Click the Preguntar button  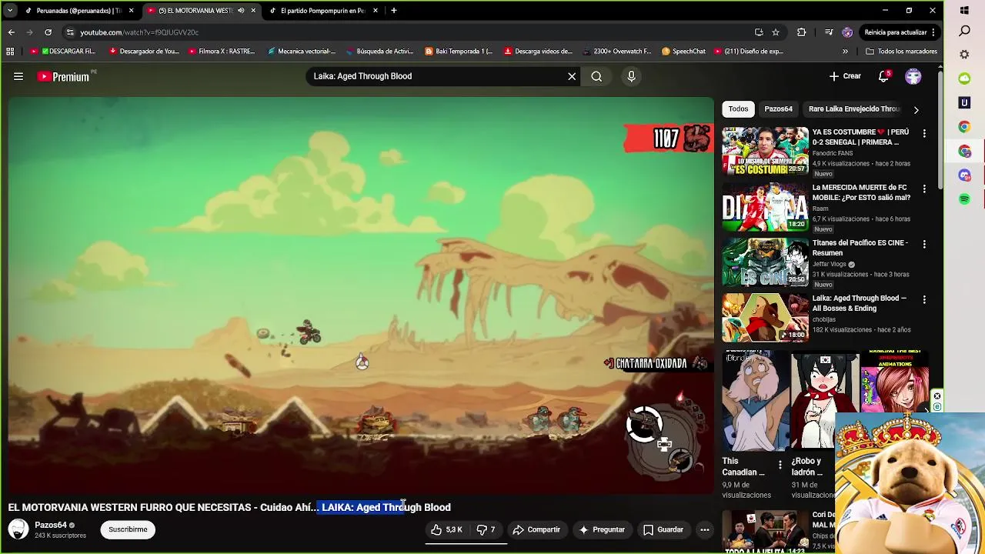coord(602,529)
